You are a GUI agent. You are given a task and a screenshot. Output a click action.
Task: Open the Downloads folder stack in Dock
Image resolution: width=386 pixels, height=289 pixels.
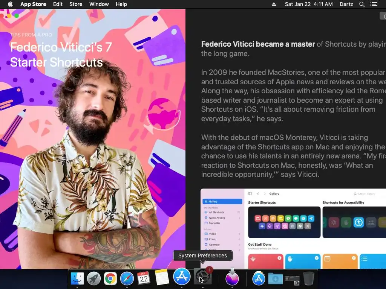275,278
